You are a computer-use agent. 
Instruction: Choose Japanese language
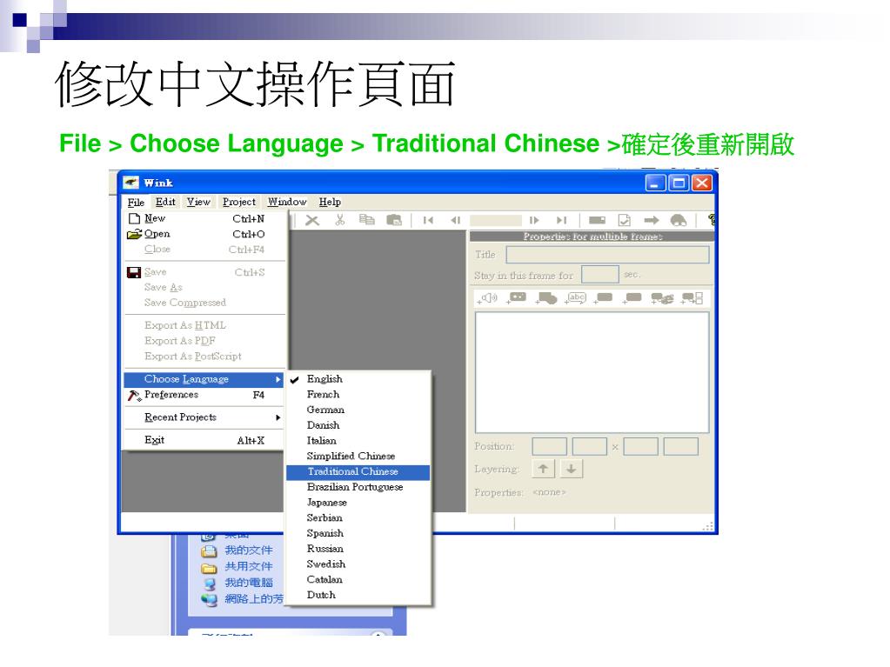358,503
